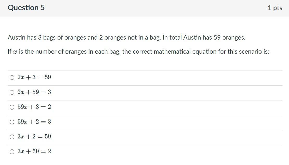Click the italic x variable in the question prompt
This screenshot has width=289, height=165.
(x=15, y=52)
